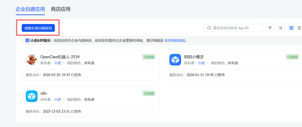Click the filter funnel icon

pyautogui.click(x=270, y=28)
